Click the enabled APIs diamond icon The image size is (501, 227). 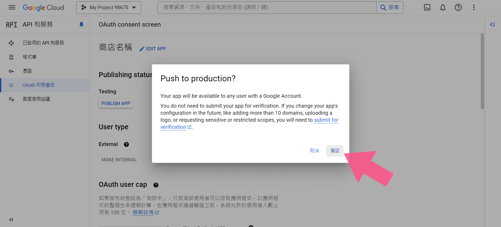[x=11, y=43]
